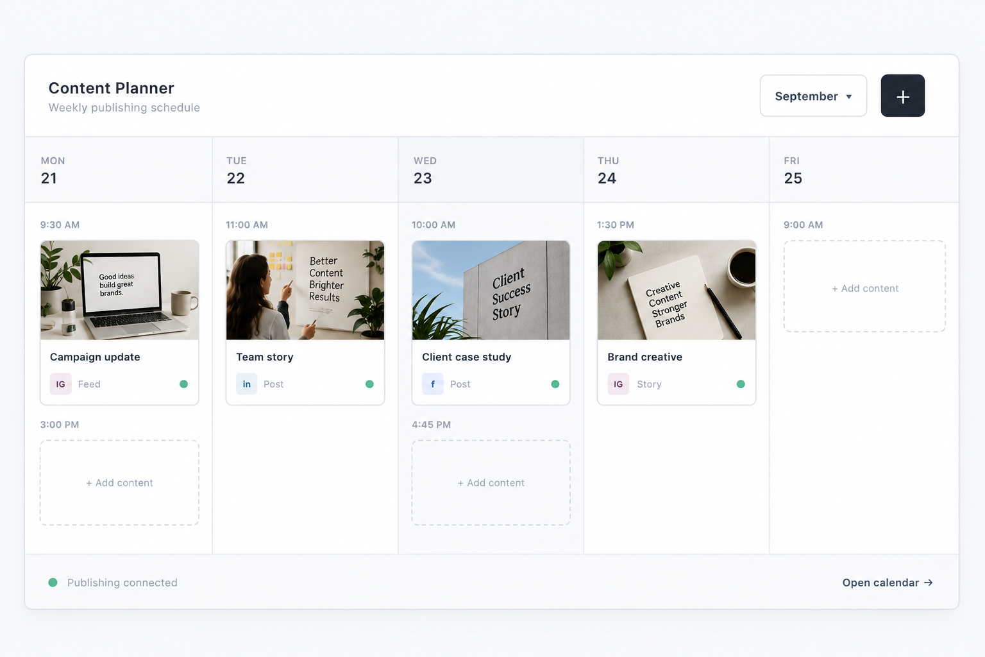
Task: Click the Story label on Brand creative
Action: pyautogui.click(x=649, y=384)
